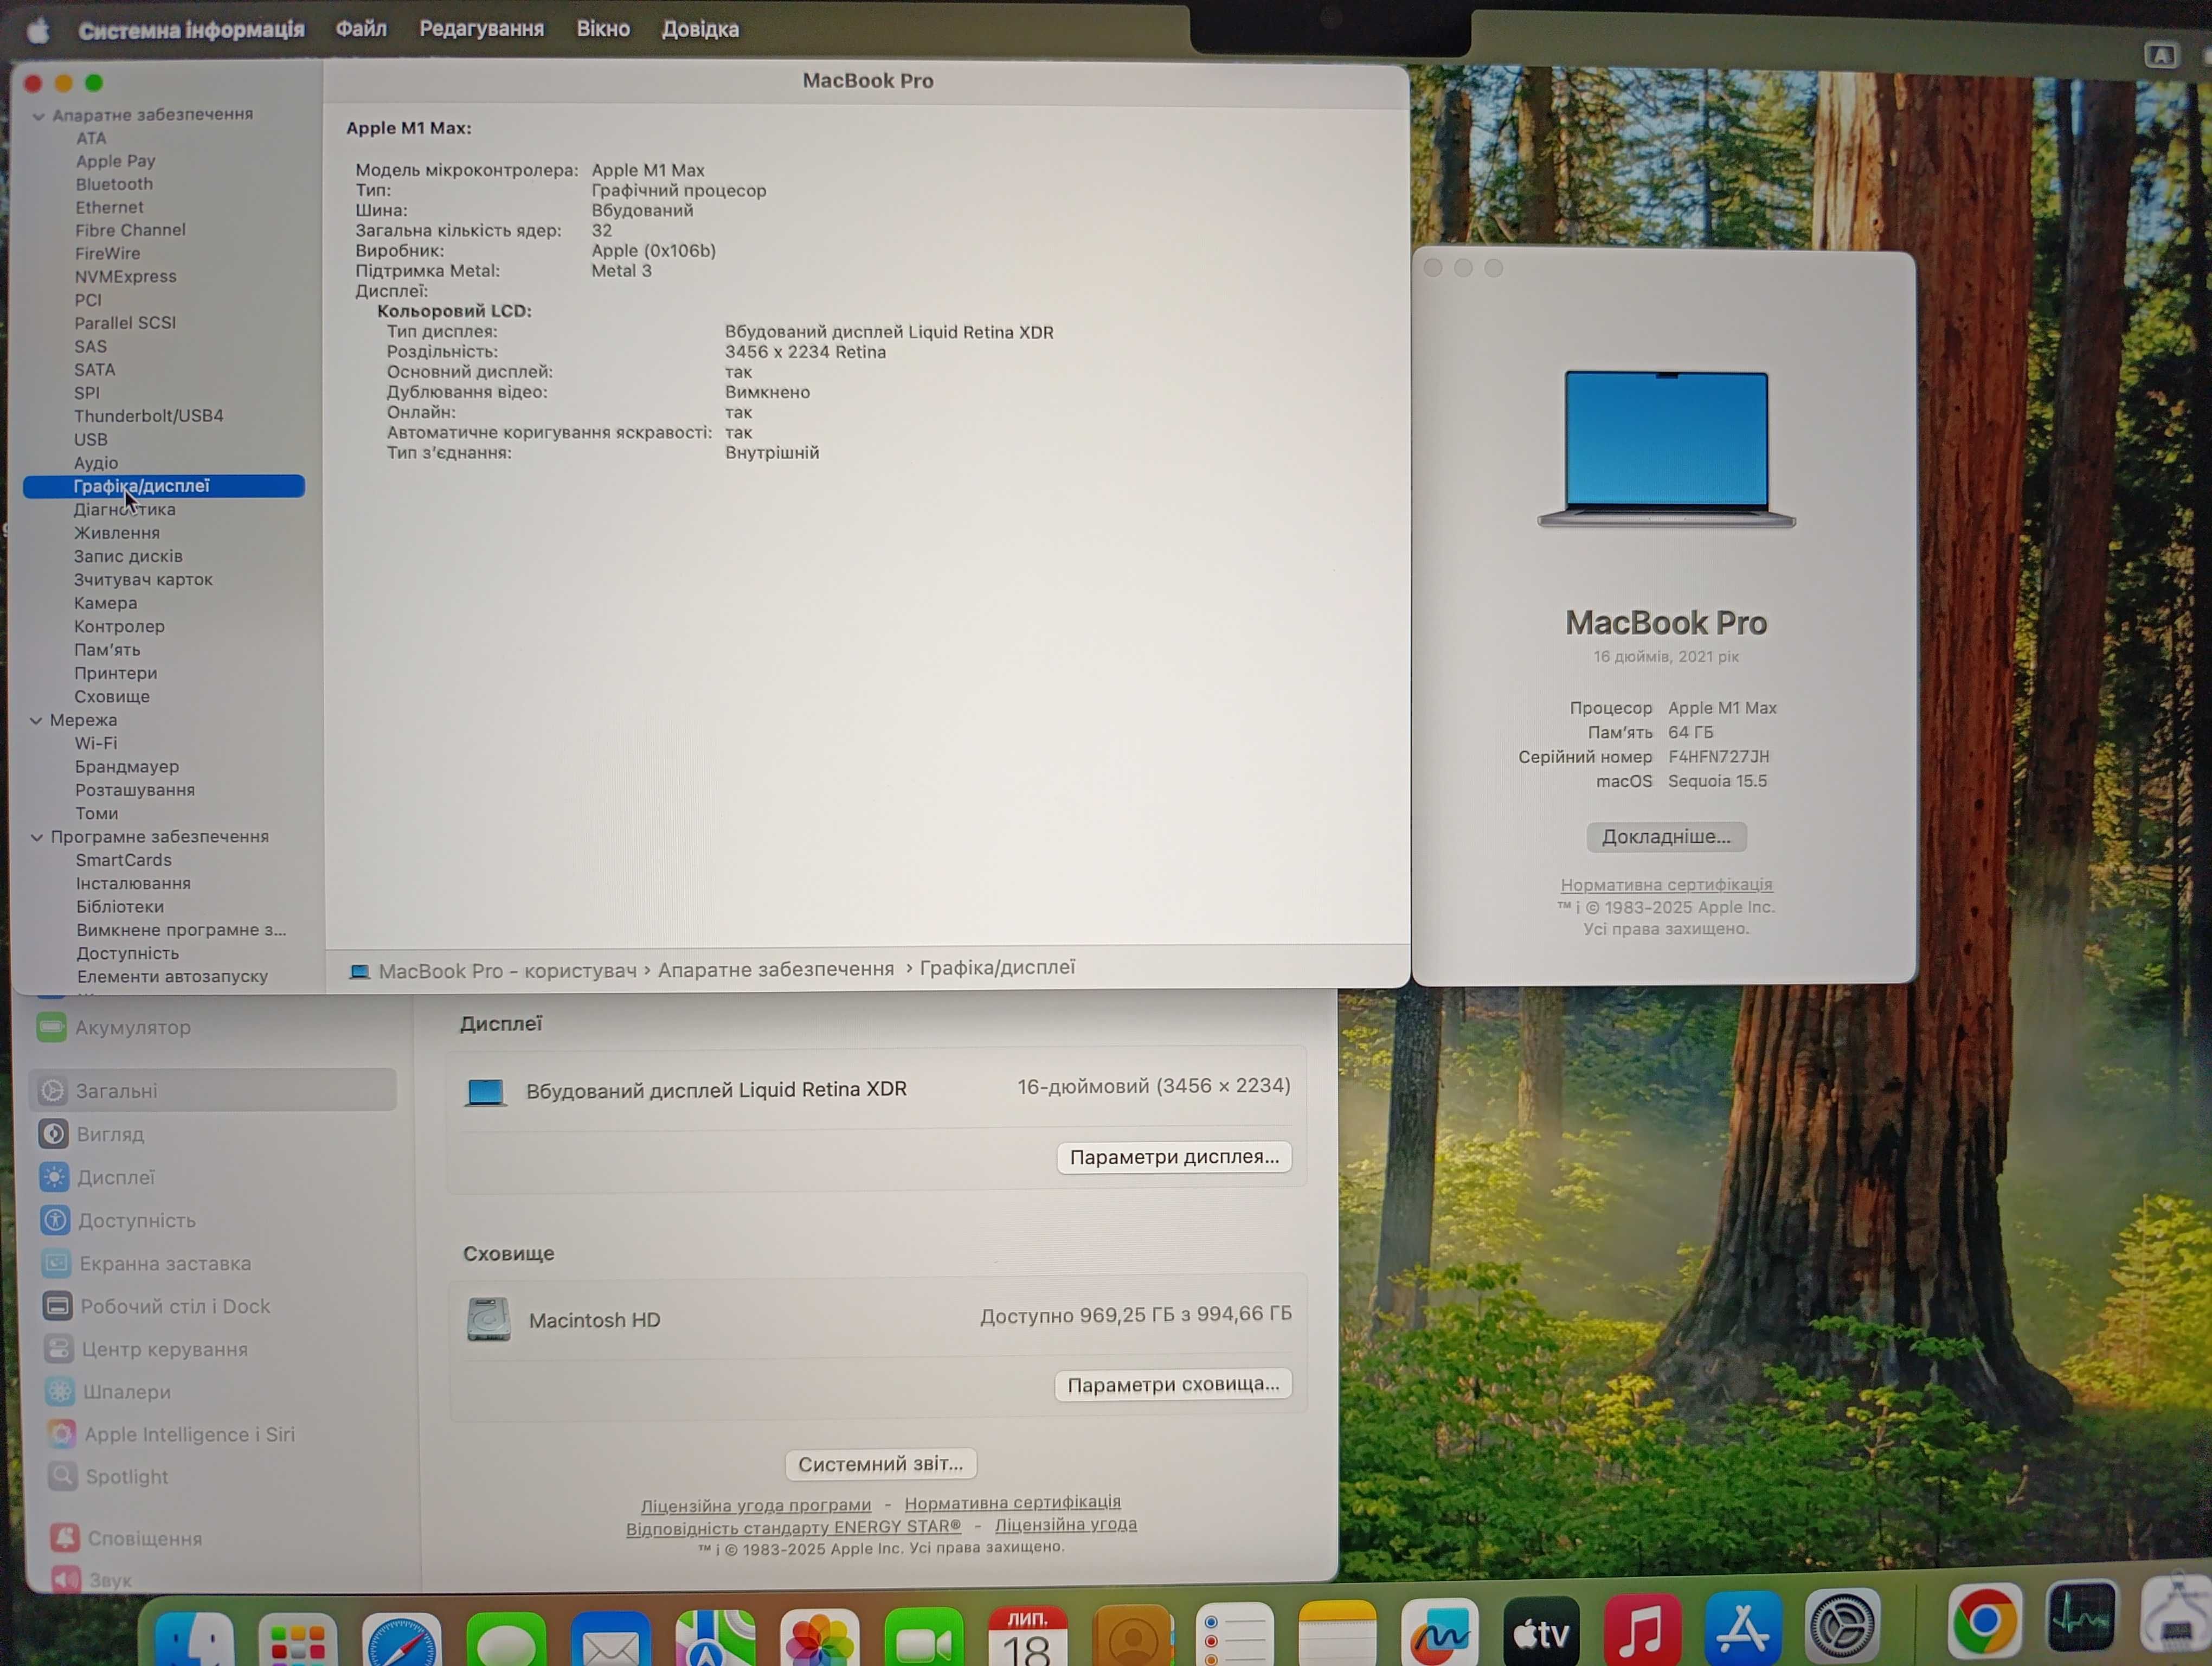Open Activity Monitor in the Dock
2212x1666 pixels.
tap(2081, 1618)
